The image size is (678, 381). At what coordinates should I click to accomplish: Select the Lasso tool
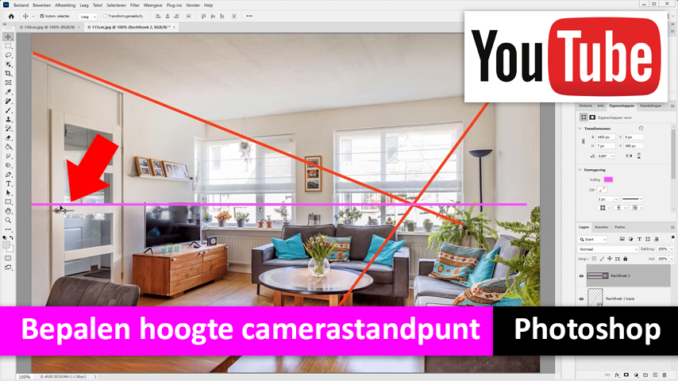coord(8,56)
